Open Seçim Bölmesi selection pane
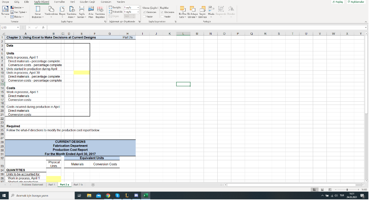 click(203, 12)
